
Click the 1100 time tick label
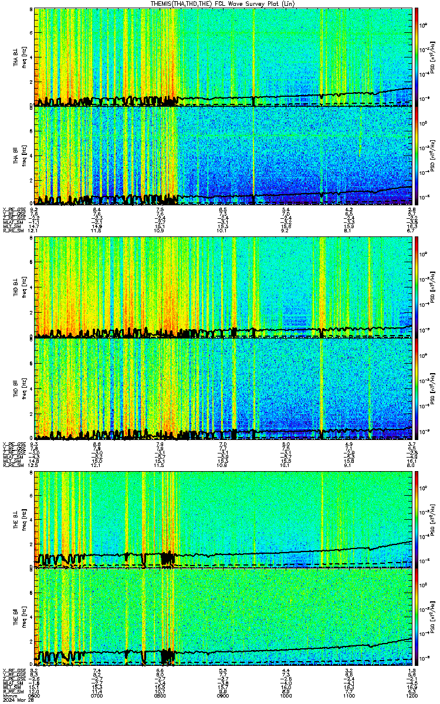(348, 696)
